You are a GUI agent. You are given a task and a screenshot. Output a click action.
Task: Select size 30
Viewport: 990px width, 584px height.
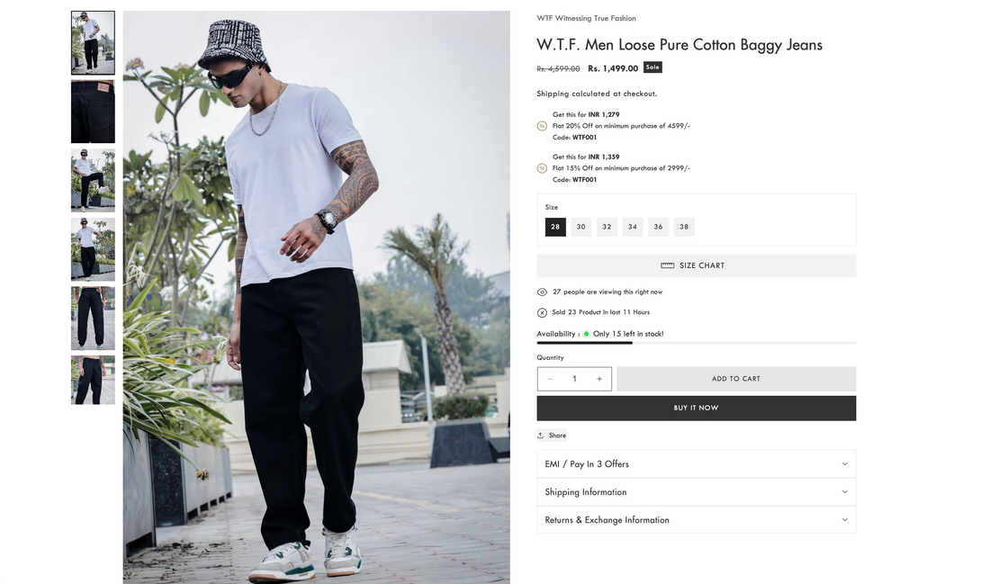coord(580,227)
